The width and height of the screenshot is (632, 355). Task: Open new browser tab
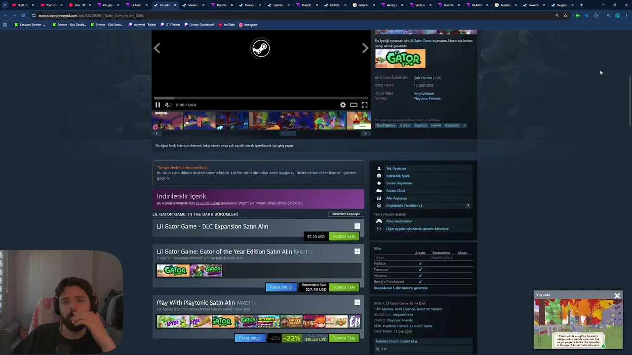pos(581,5)
